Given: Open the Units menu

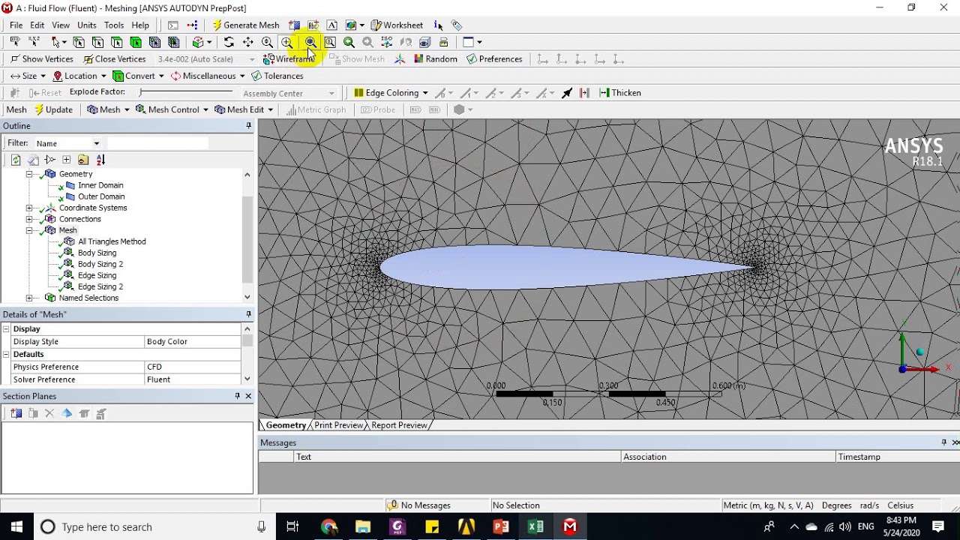Looking at the screenshot, I should point(87,25).
